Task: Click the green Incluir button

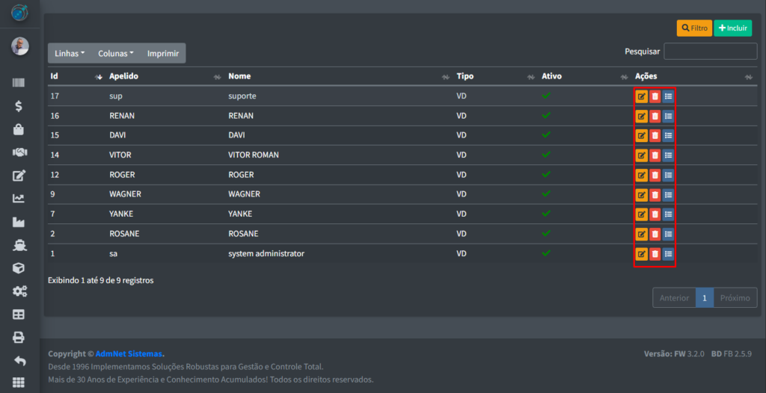Action: pos(732,28)
